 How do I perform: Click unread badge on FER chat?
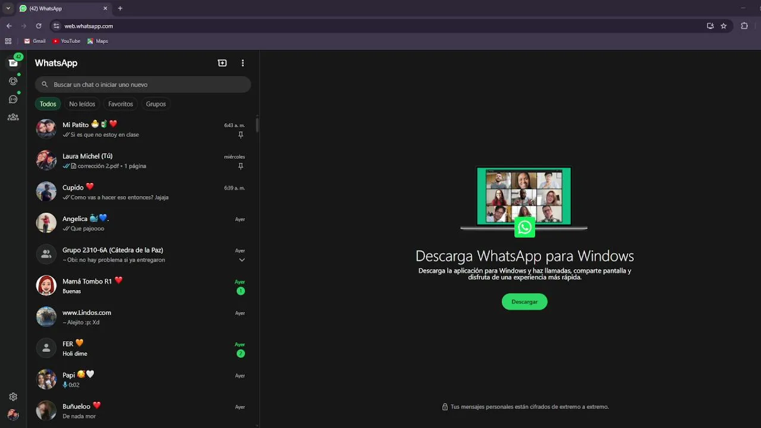[x=240, y=354]
